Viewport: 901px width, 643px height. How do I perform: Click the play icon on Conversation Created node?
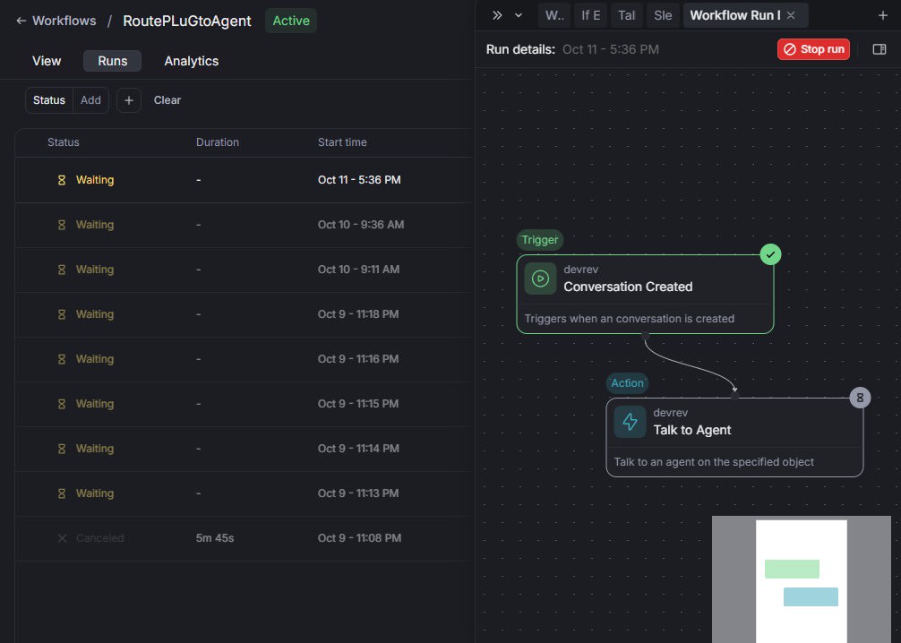pos(540,279)
